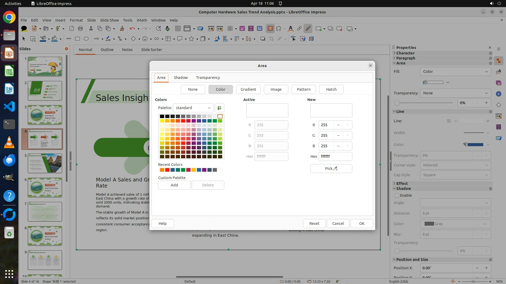
Task: Pick the black swatch in color palette
Action: [x=162, y=116]
